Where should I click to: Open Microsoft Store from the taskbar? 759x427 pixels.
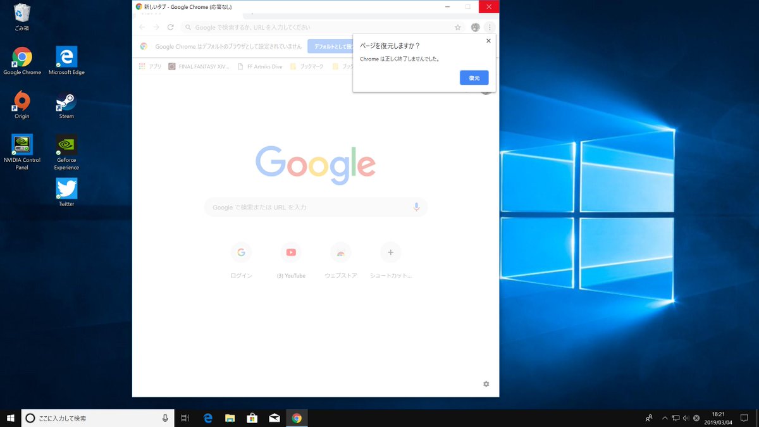coord(252,418)
